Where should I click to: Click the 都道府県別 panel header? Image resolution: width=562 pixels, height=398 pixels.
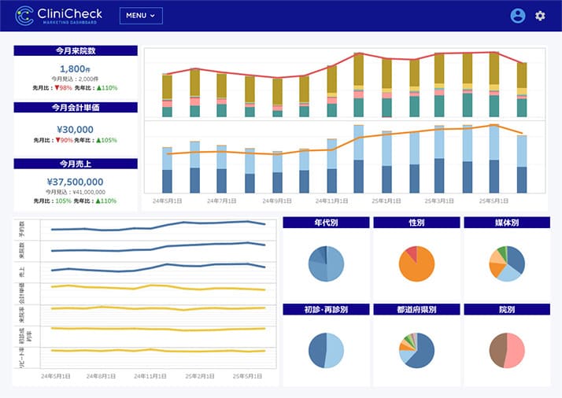click(416, 309)
